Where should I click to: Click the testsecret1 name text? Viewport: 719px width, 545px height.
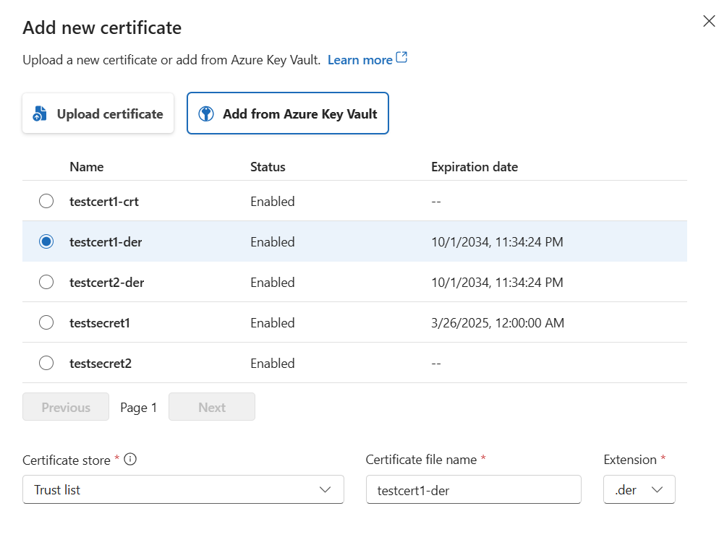coord(100,323)
